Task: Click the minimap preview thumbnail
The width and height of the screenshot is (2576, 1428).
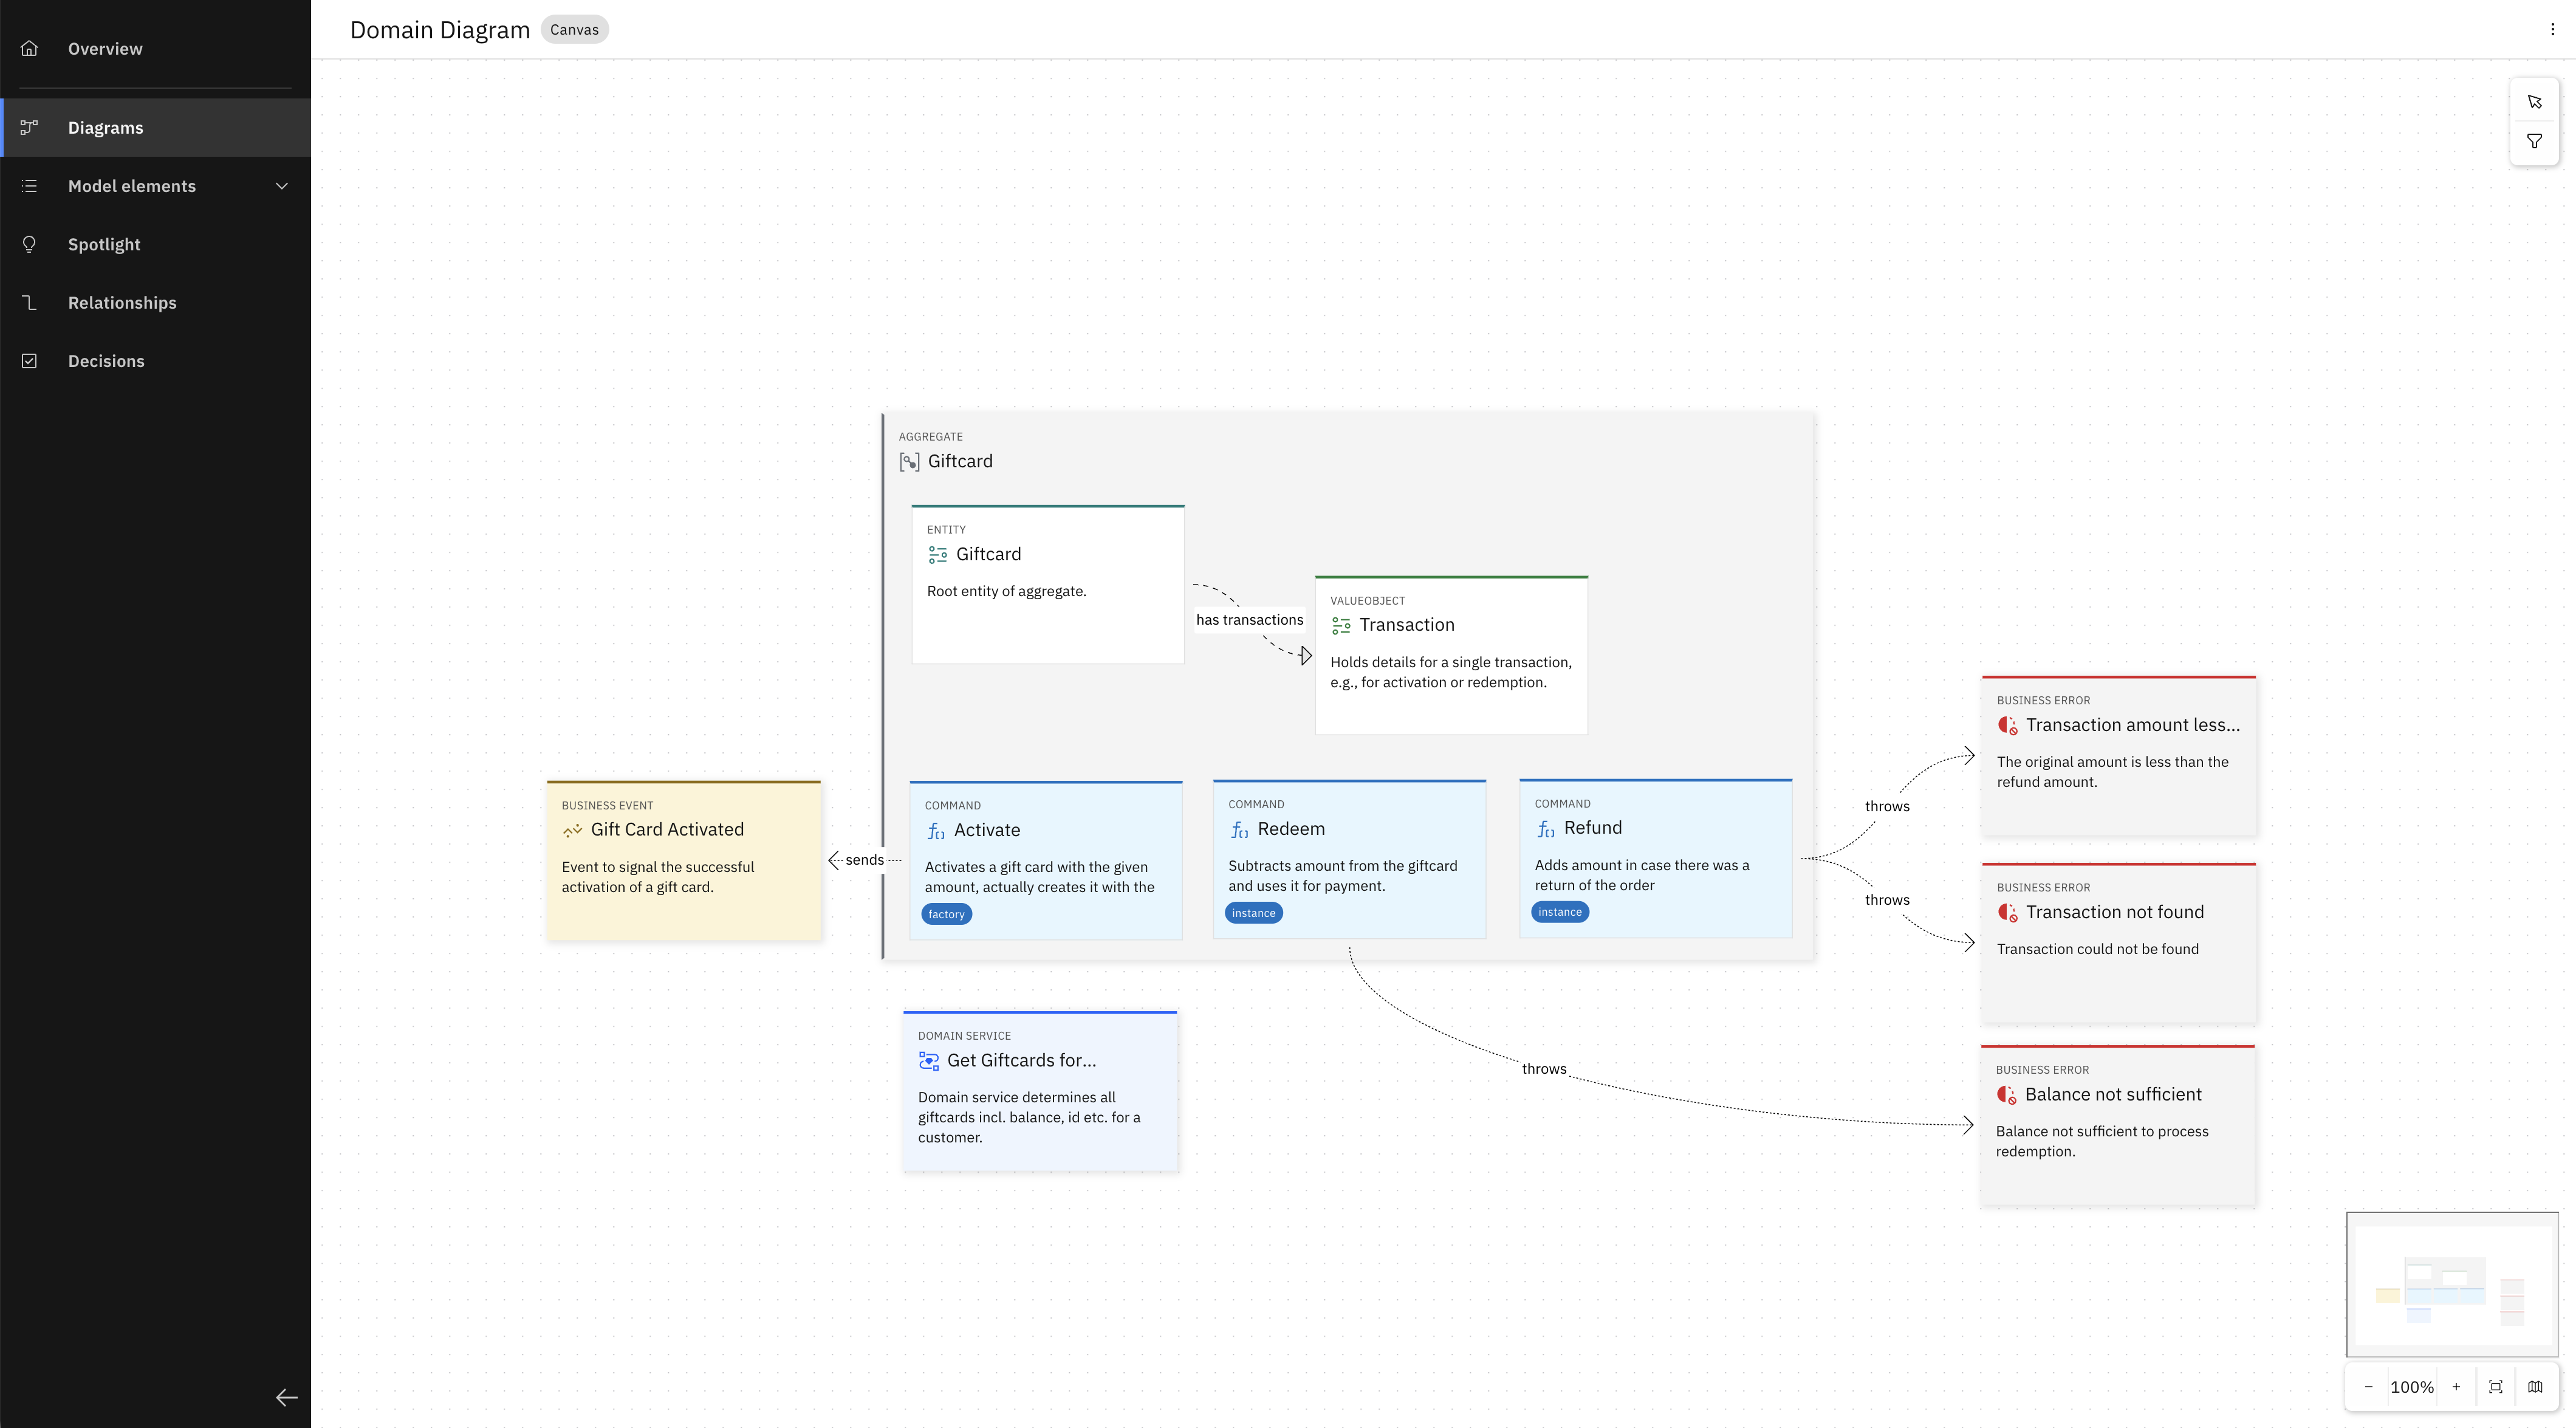Action: (2452, 1284)
